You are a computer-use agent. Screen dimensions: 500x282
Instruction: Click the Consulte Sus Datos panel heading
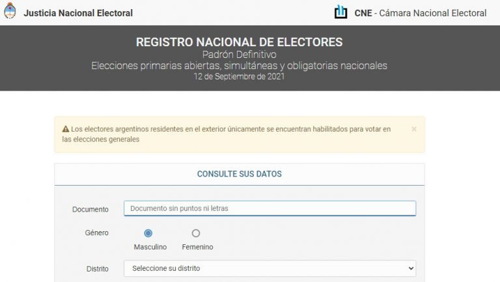point(240,174)
